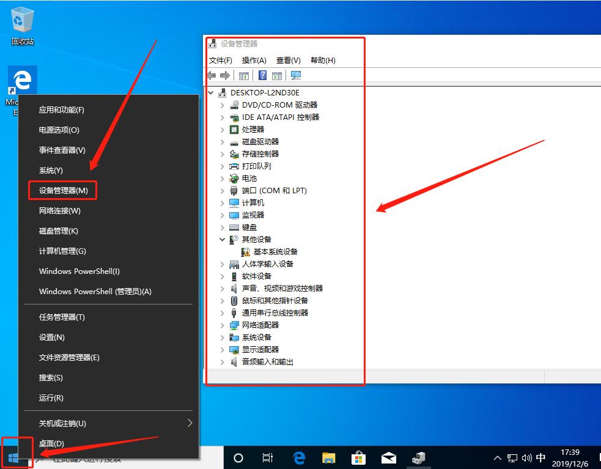This screenshot has width=601, height=469.
Task: Expand the DVD/CD-ROM 驱动器 node
Action: [223, 105]
